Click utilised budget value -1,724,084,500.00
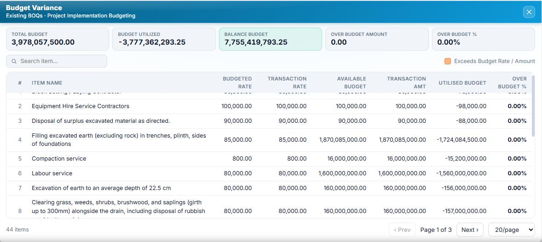542x242 pixels. click(x=461, y=140)
